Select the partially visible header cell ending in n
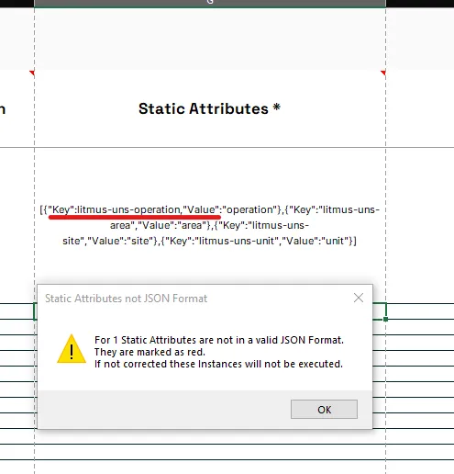454x474 pixels. [17, 108]
